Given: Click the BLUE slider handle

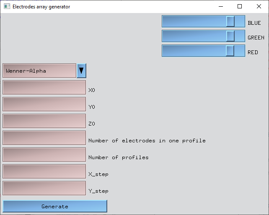Looking at the screenshot, I should click(230, 21).
